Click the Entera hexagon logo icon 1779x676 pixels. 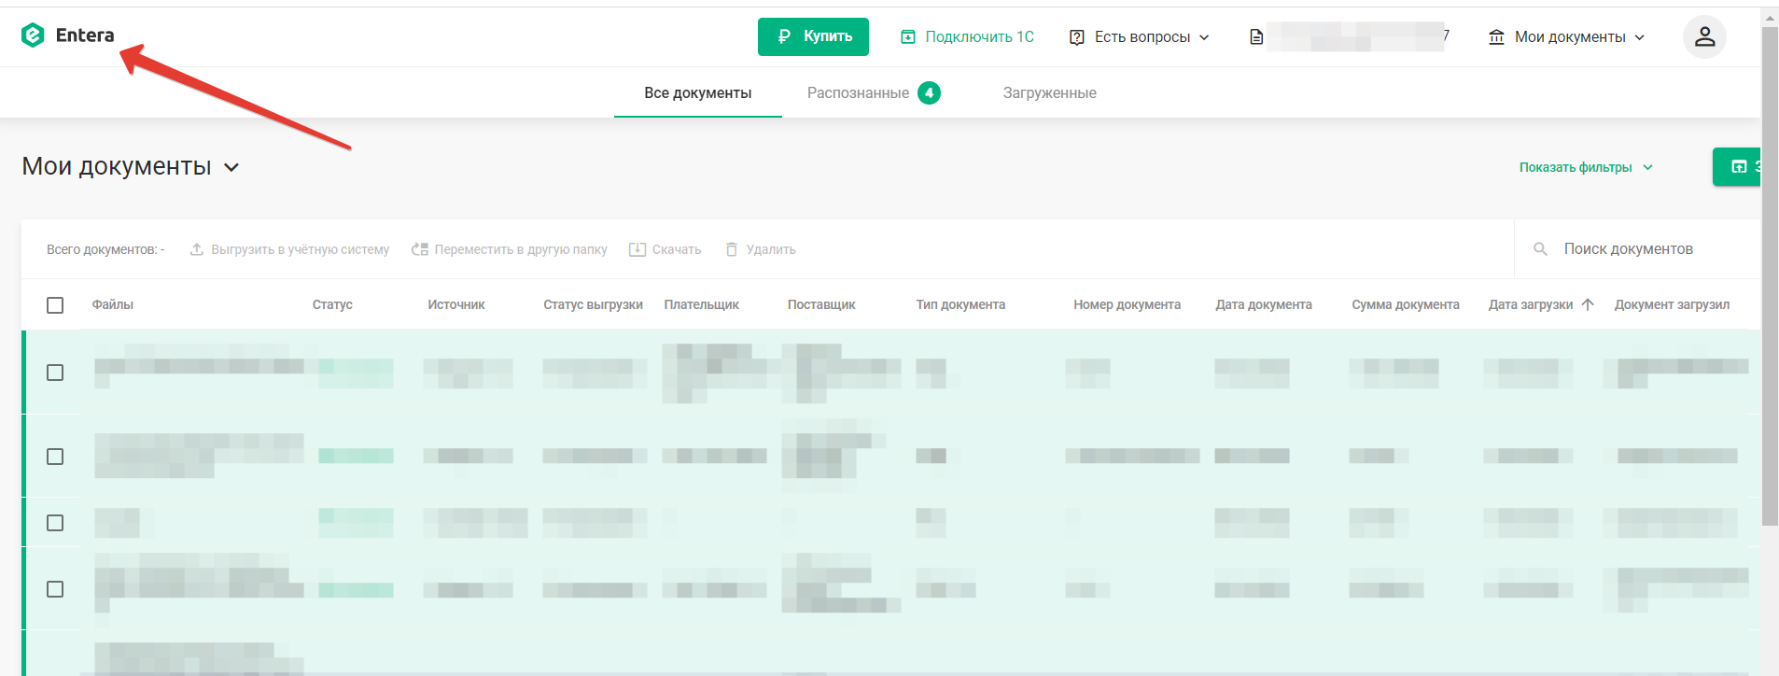click(x=33, y=35)
